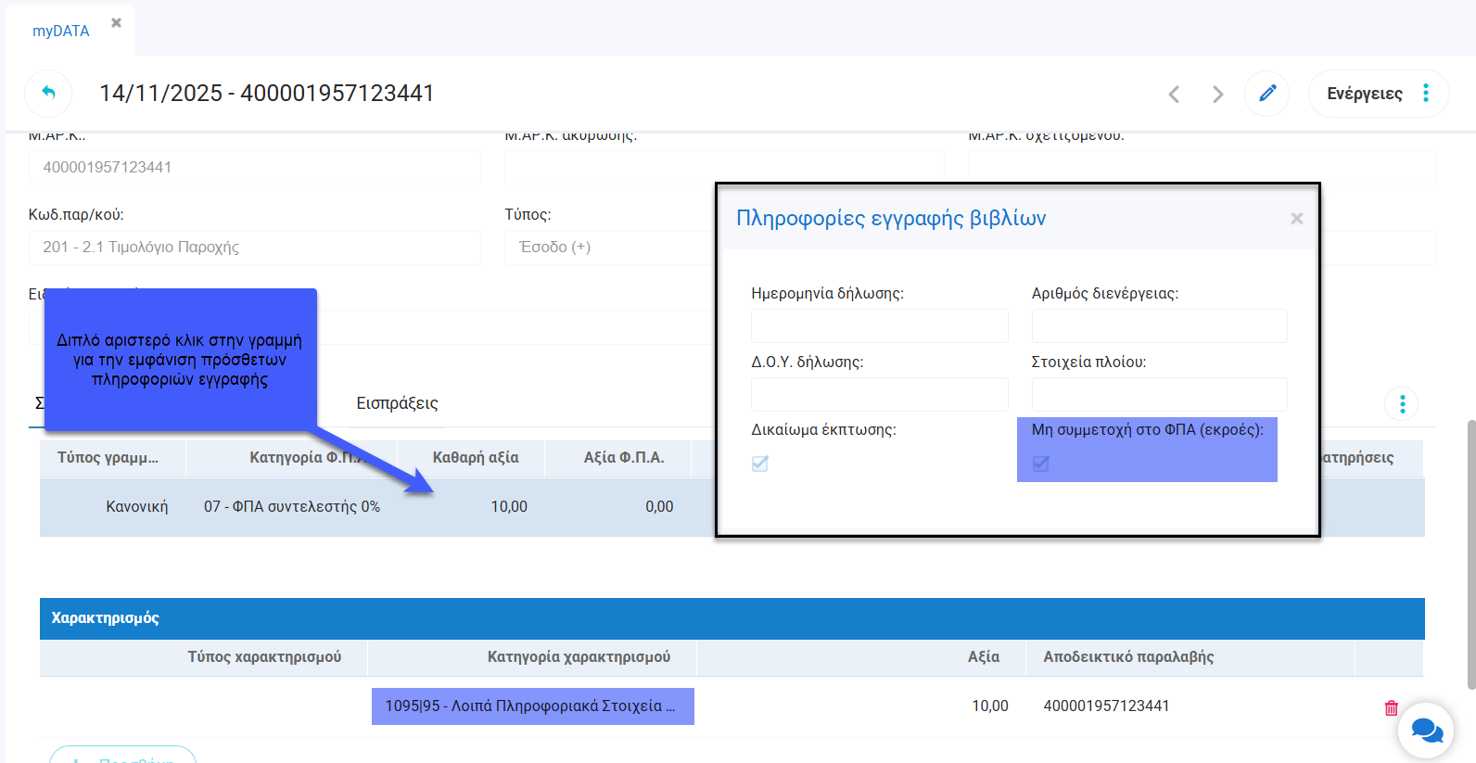Go to previous record with left chevron

pyautogui.click(x=1174, y=95)
